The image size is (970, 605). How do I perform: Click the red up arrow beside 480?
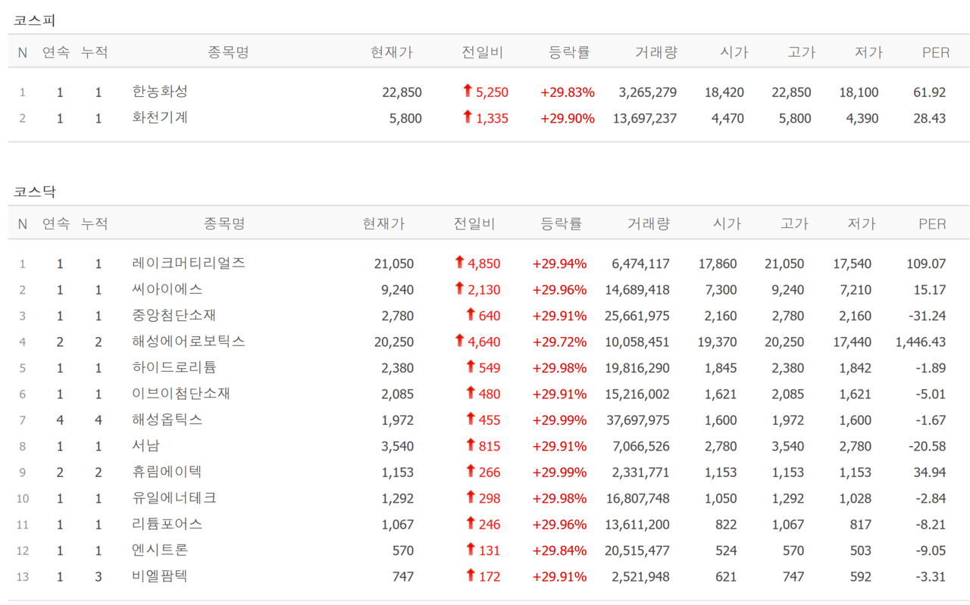(x=471, y=393)
